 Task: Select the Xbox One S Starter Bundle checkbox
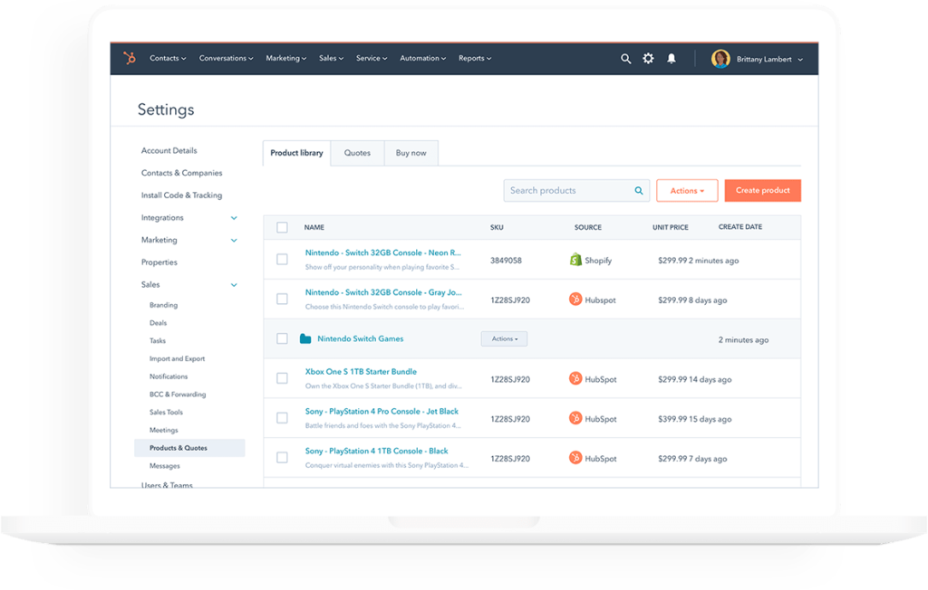pyautogui.click(x=282, y=378)
